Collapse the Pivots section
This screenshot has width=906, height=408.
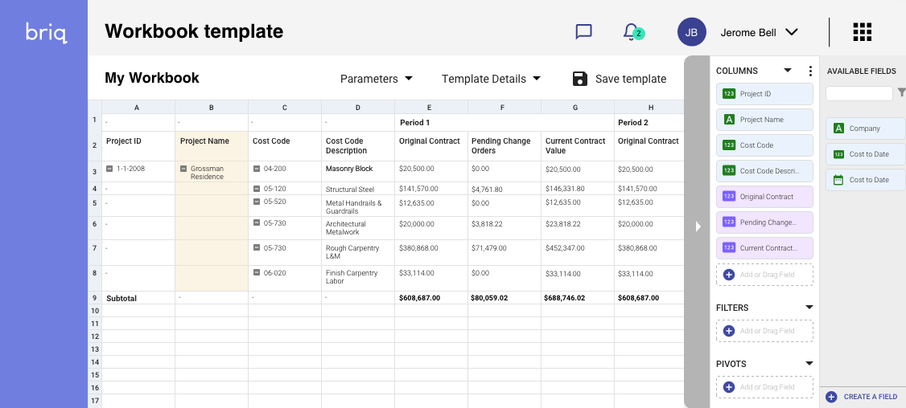click(x=809, y=364)
